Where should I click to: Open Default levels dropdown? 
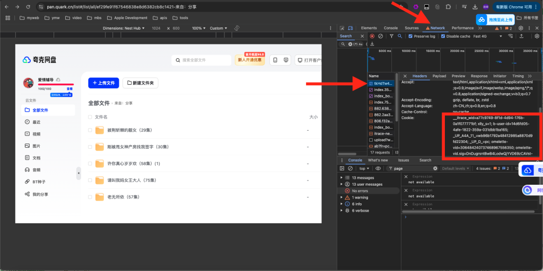456,168
